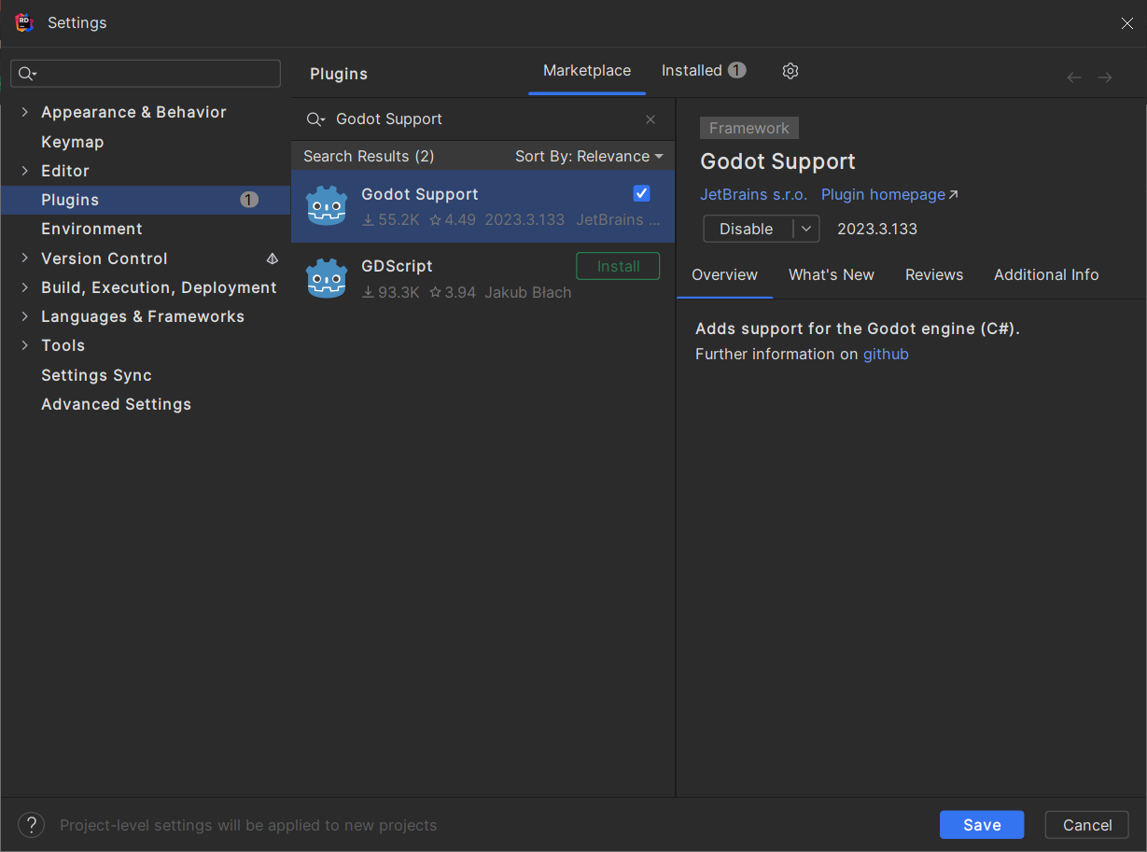This screenshot has height=852, width=1147.
Task: Cancel the Settings dialog
Action: (1087, 825)
